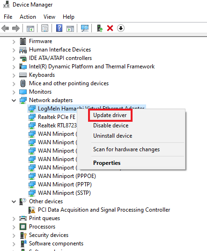Expand the Security devices node
This screenshot has height=251, width=207.
click(x=14, y=236)
